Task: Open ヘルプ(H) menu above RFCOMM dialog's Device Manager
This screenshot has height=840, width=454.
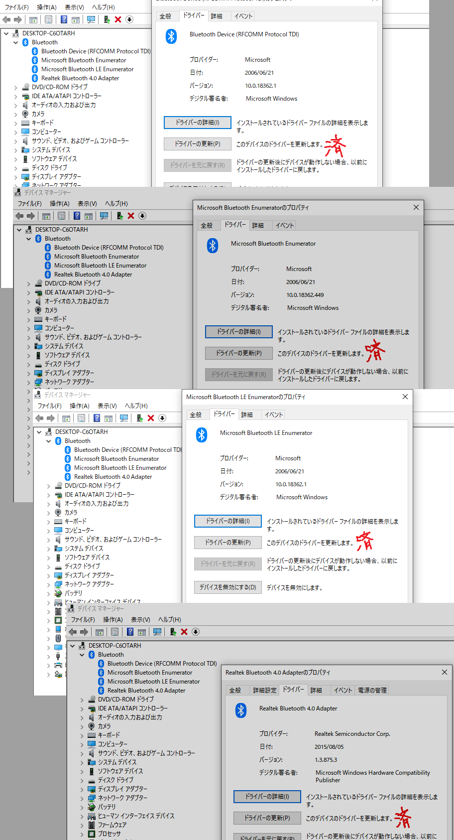Action: click(104, 7)
